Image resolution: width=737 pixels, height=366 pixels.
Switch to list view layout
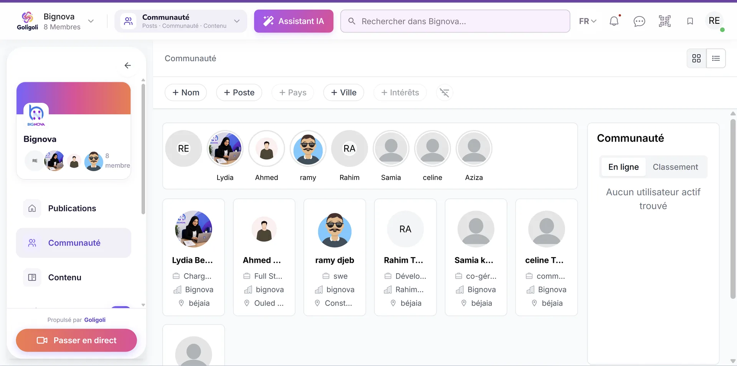(x=716, y=58)
